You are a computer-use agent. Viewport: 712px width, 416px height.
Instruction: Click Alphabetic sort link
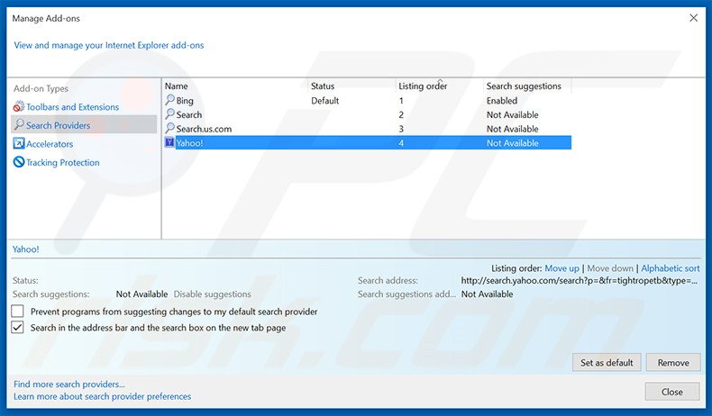click(671, 268)
